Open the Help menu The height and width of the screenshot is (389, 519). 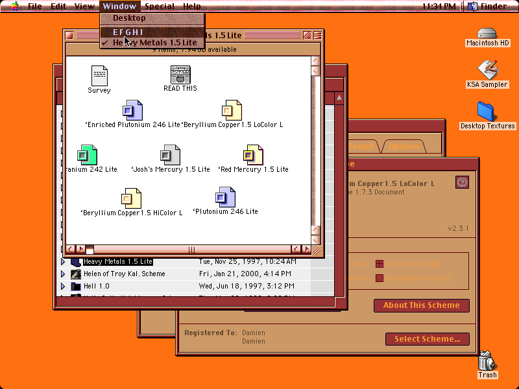(x=191, y=6)
